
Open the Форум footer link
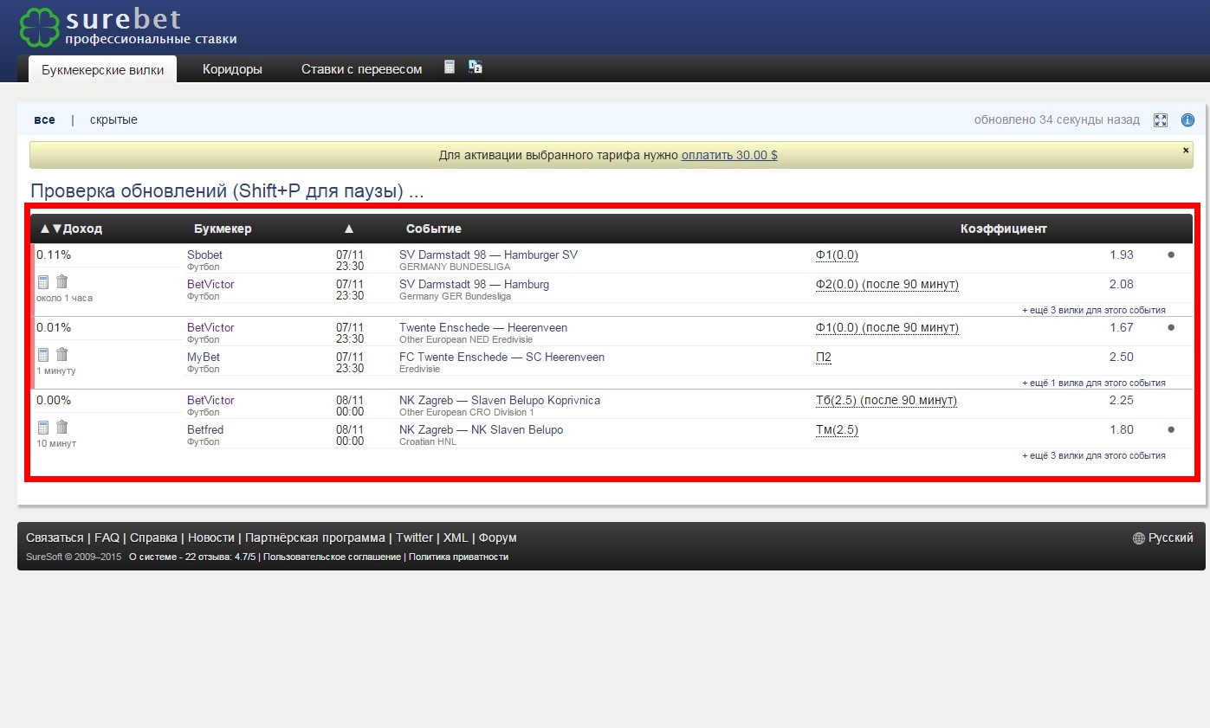pyautogui.click(x=497, y=538)
